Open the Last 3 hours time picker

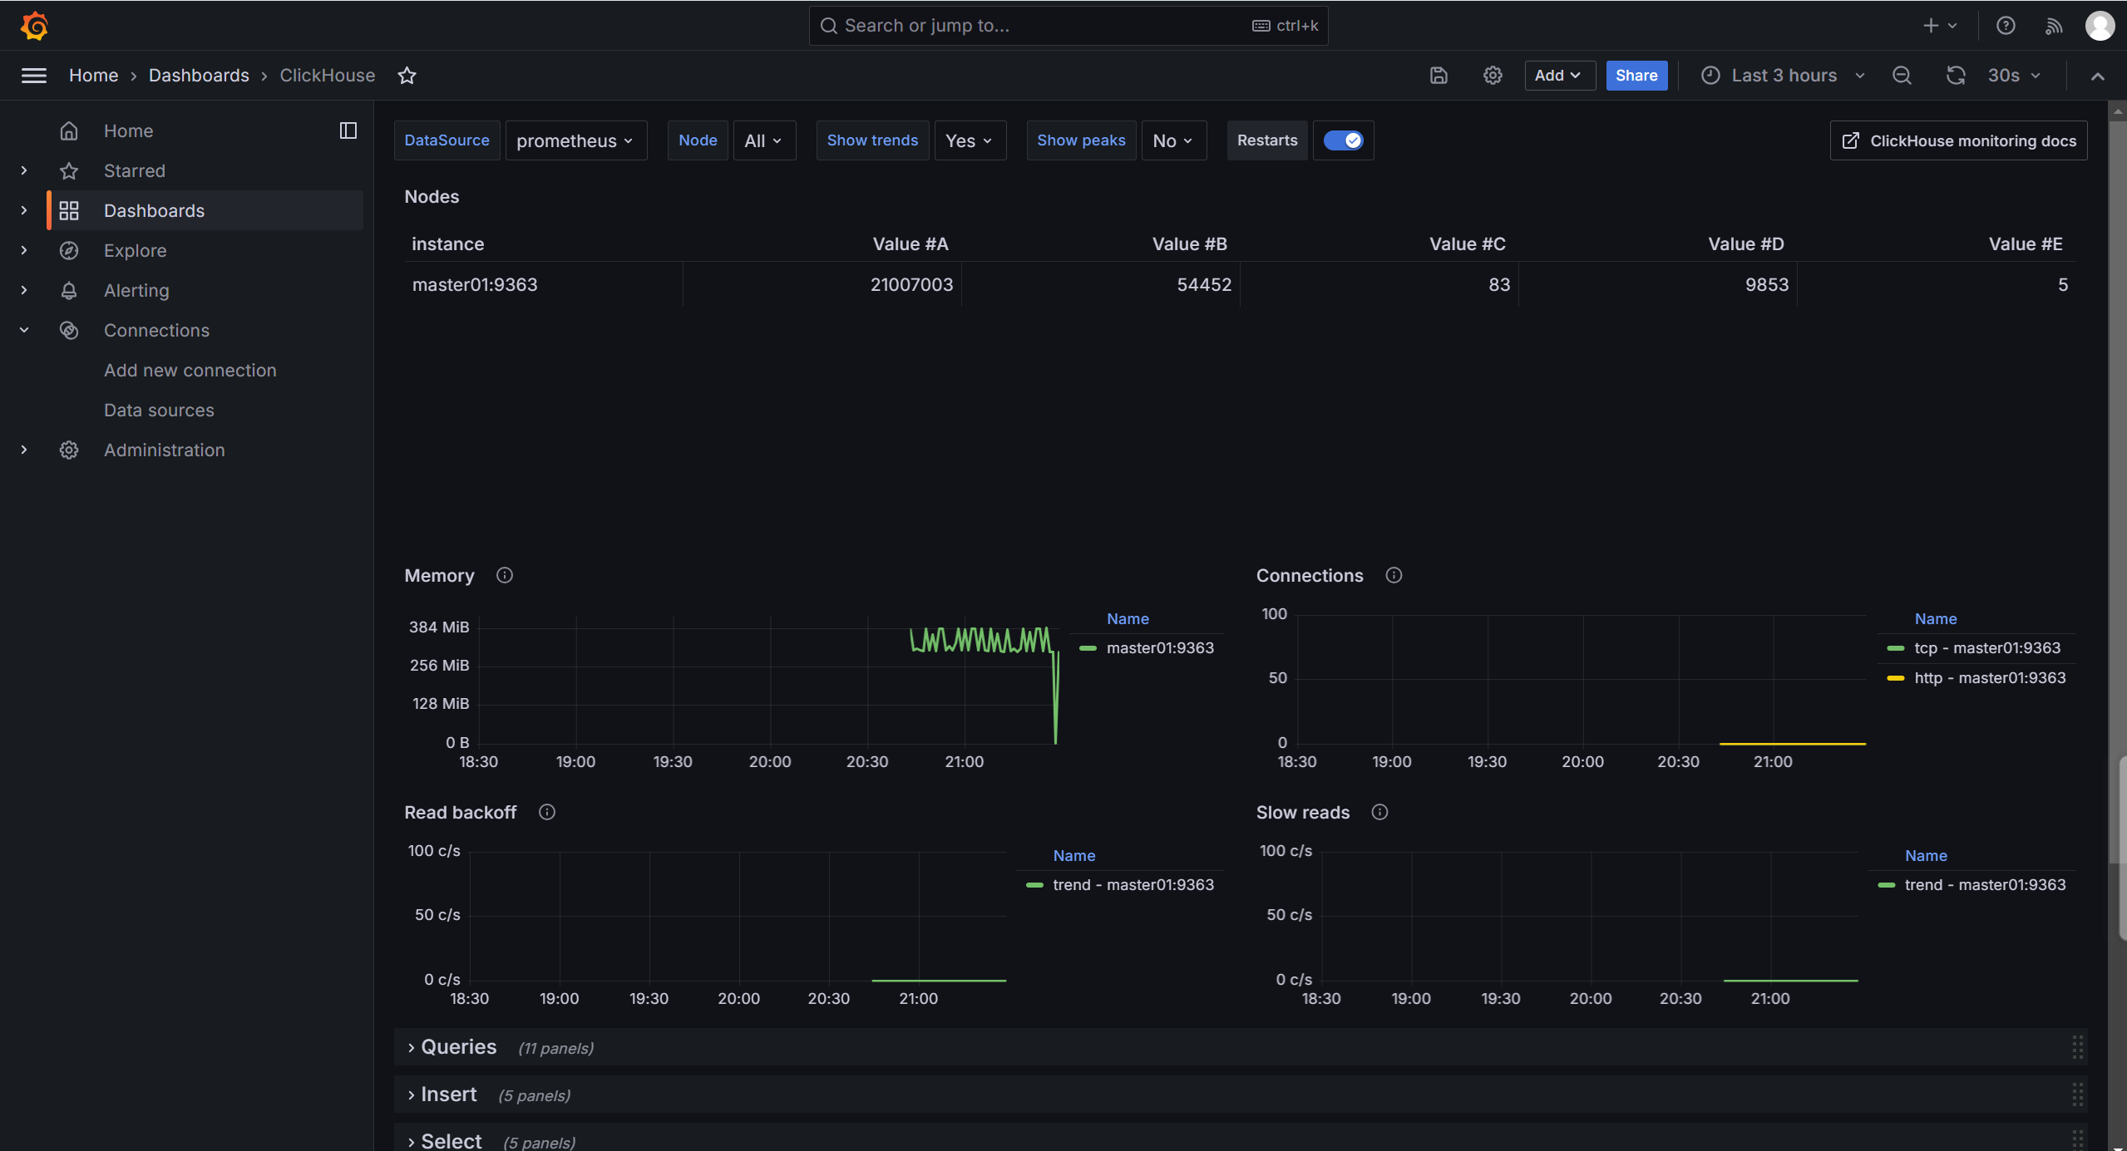coord(1783,76)
